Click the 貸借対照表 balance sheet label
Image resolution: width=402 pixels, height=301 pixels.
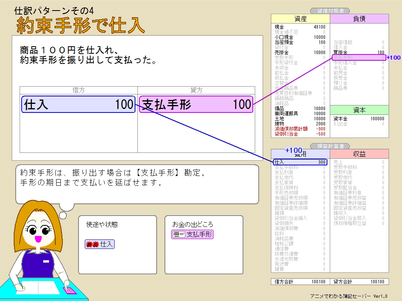tap(330, 10)
